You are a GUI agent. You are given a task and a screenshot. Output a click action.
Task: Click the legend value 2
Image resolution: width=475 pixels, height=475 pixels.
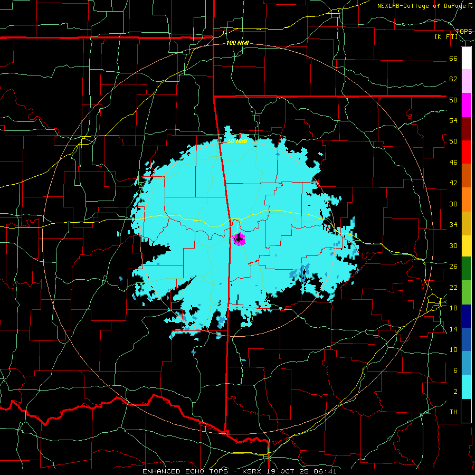[x=455, y=392]
